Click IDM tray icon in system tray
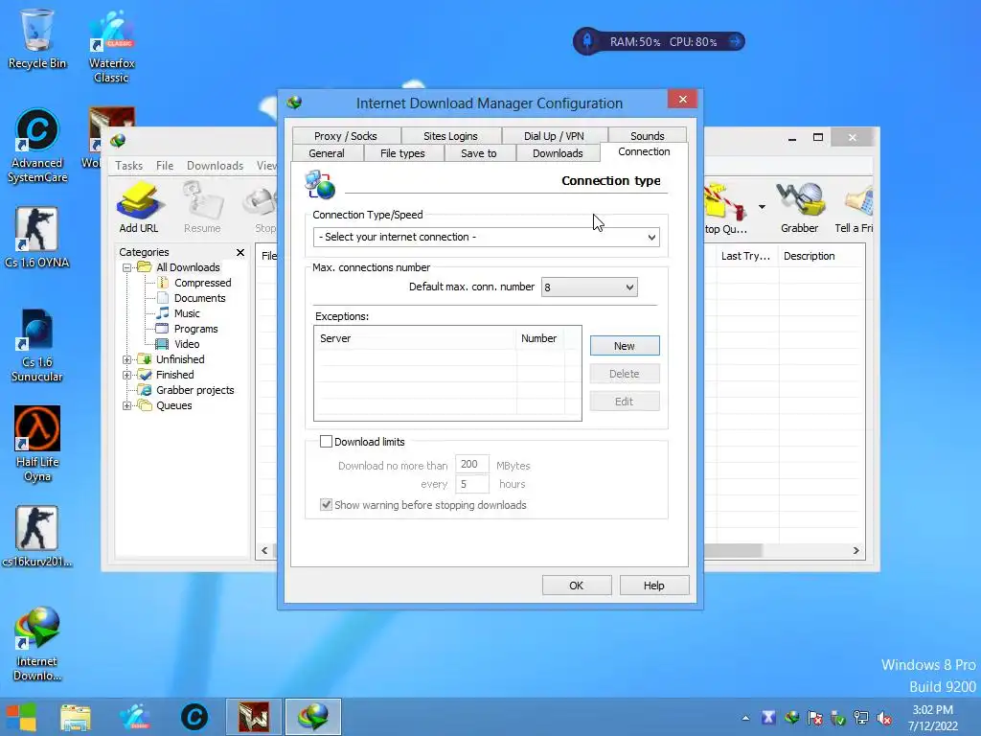 792,718
